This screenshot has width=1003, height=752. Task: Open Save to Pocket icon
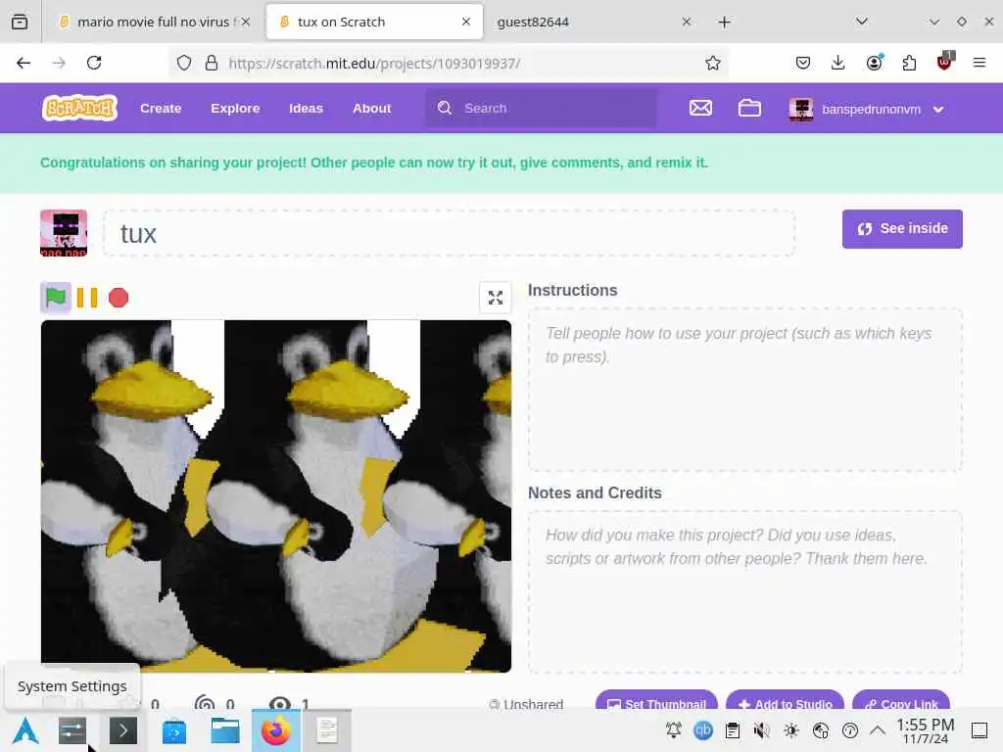(803, 63)
